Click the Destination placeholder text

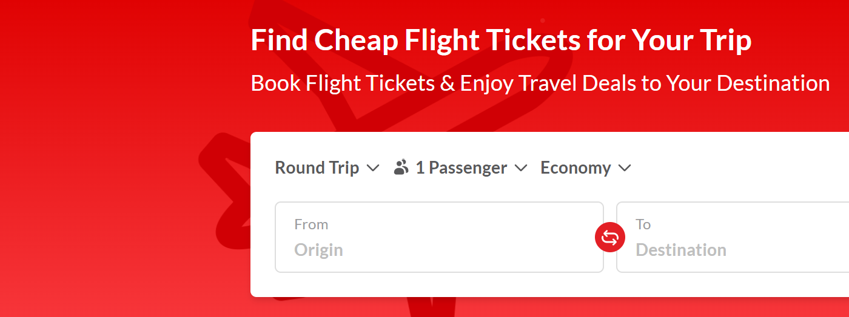click(680, 250)
